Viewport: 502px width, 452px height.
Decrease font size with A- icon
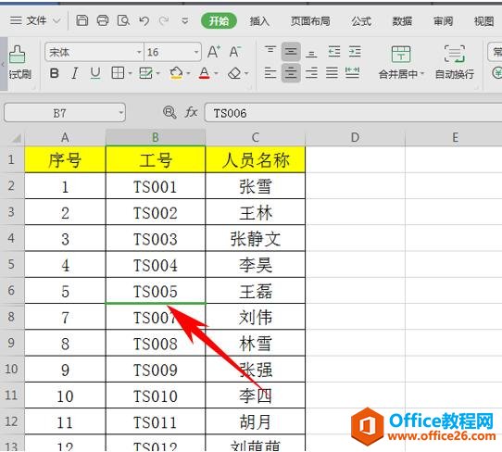point(235,52)
